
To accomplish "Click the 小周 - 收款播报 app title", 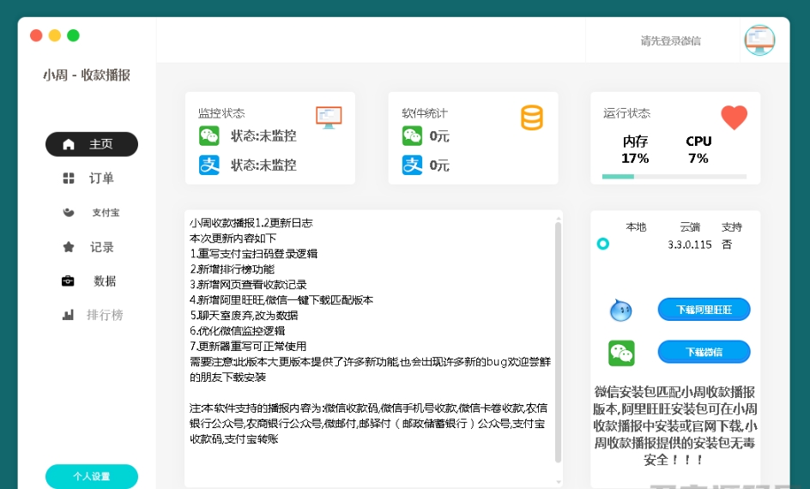I will (87, 75).
